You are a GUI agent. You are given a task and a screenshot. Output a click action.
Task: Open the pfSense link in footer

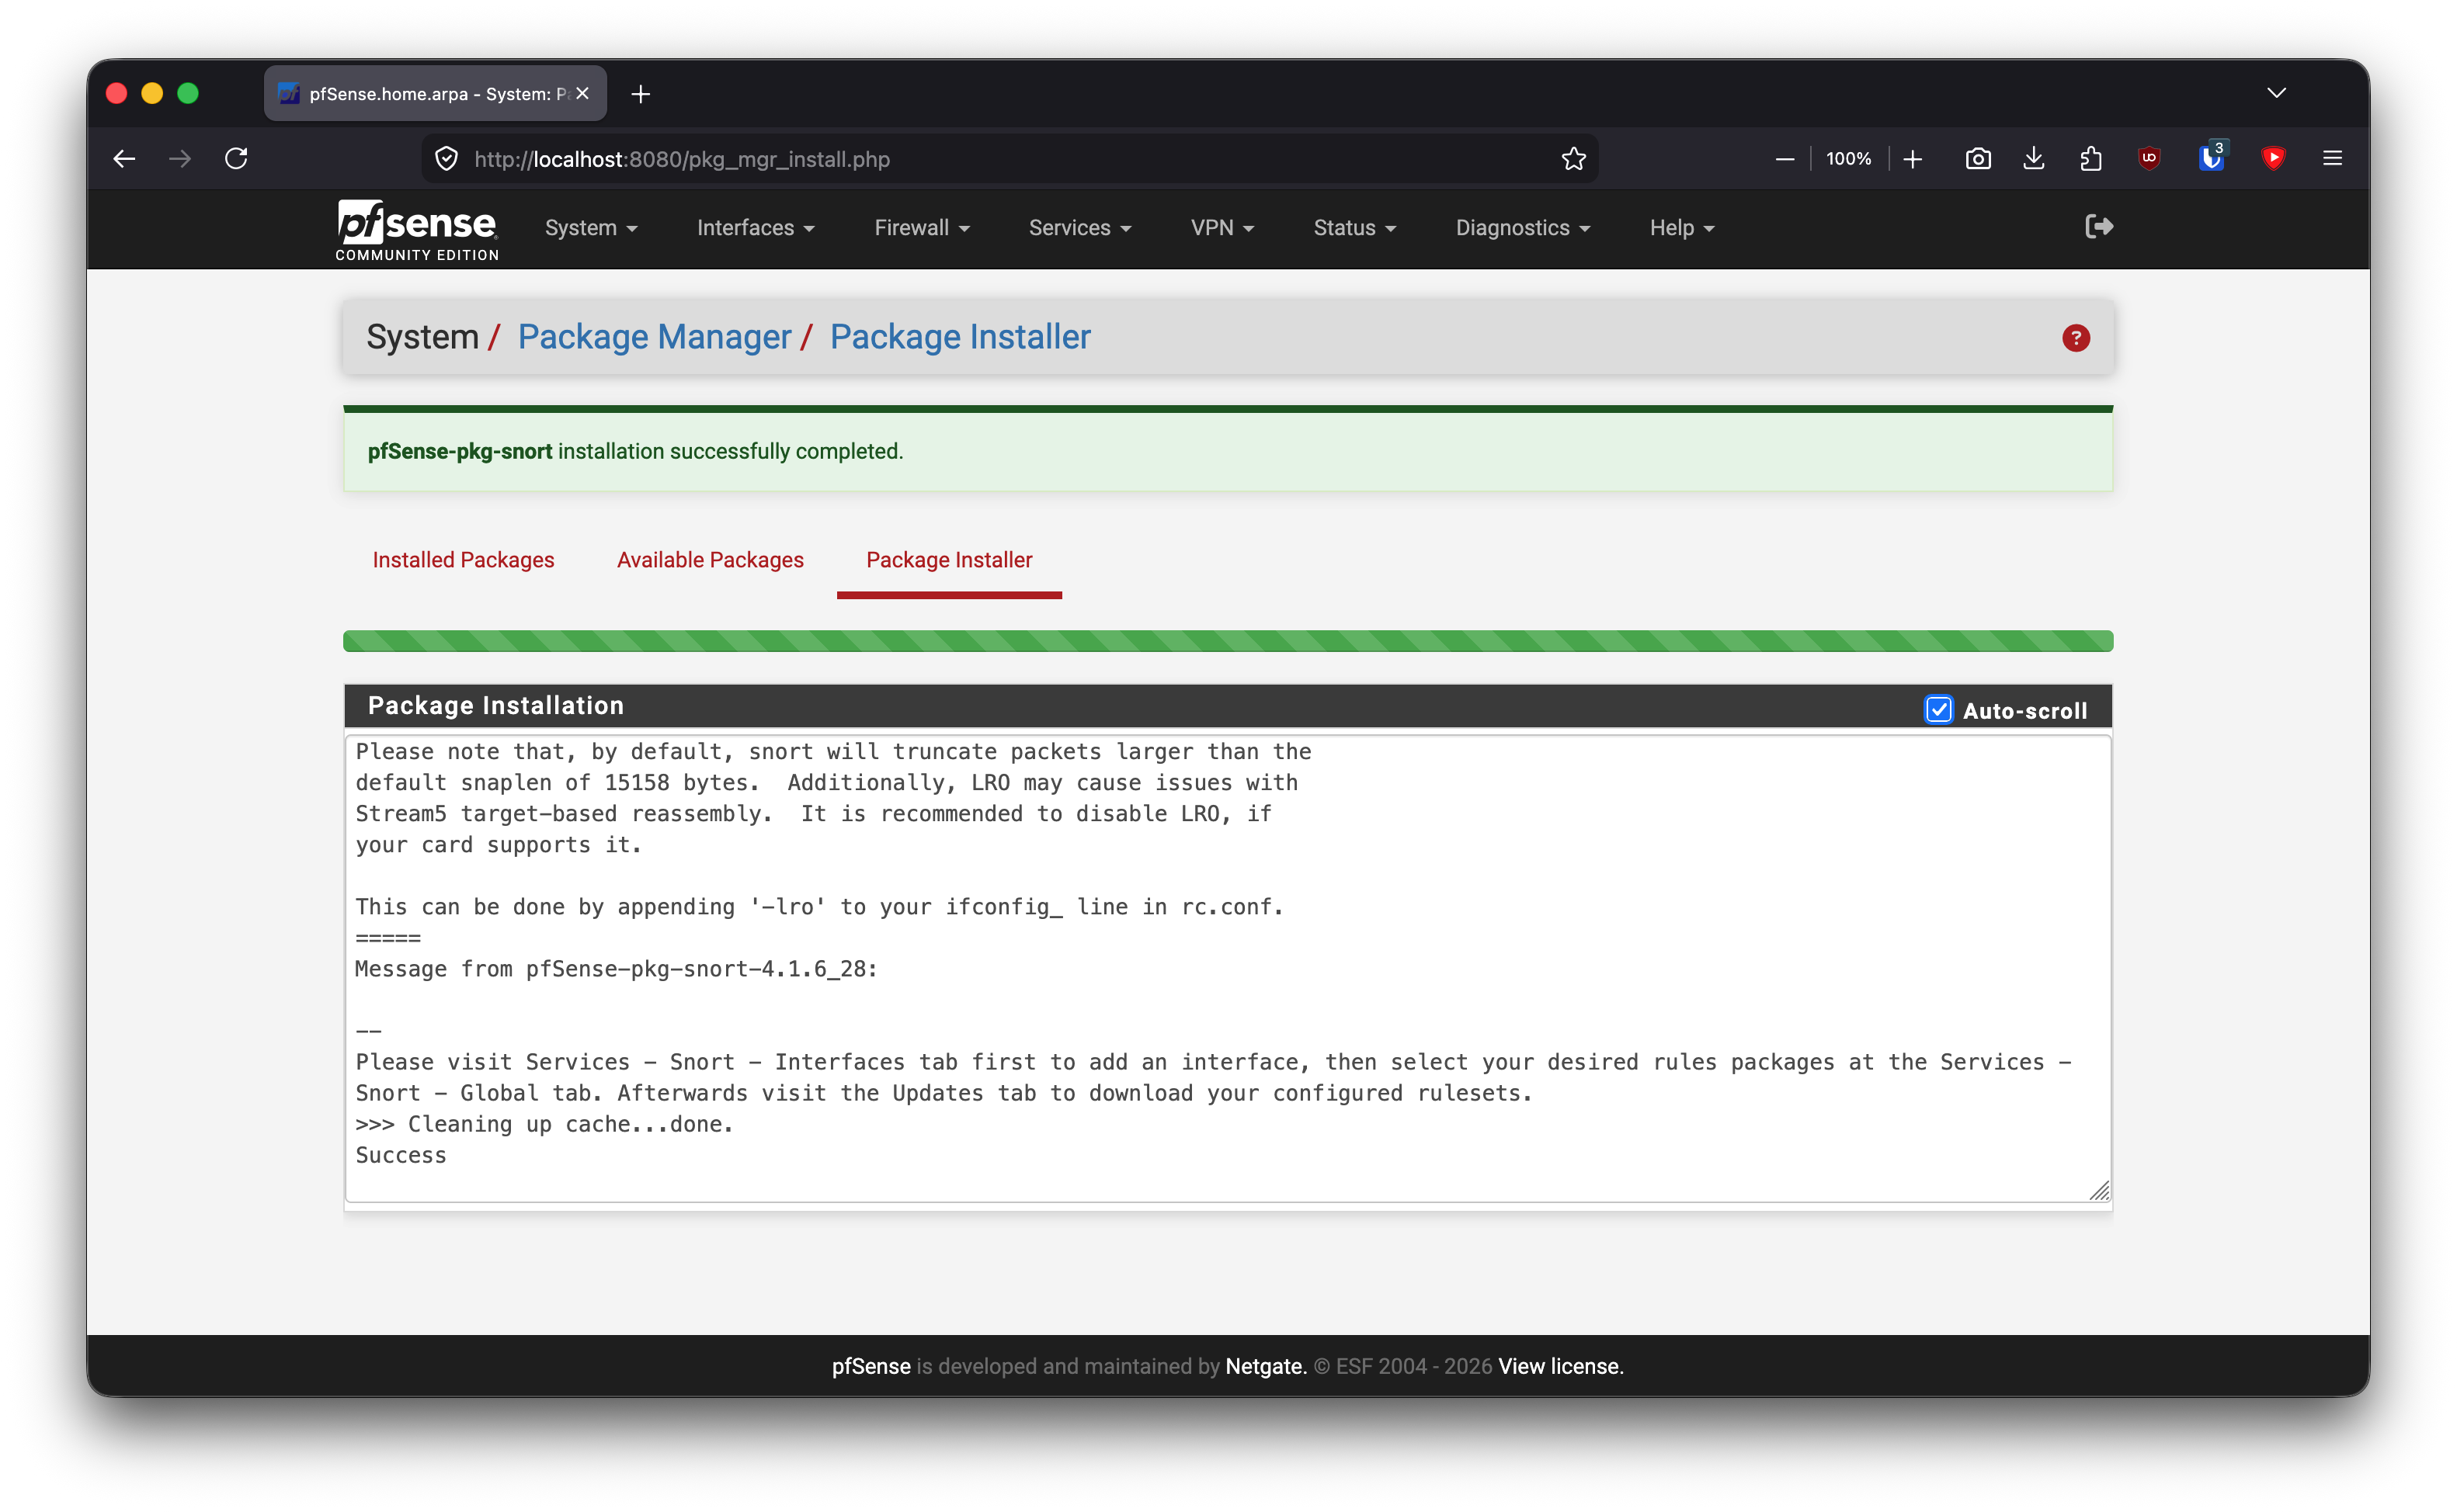(871, 1366)
